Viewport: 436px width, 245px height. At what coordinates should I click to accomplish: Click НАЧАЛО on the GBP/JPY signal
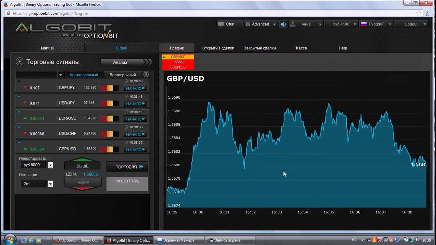(x=135, y=88)
